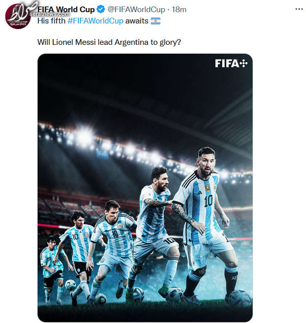This screenshot has width=306, height=323.
Task: Click the FIFA World Cup account name
Action: coord(66,10)
